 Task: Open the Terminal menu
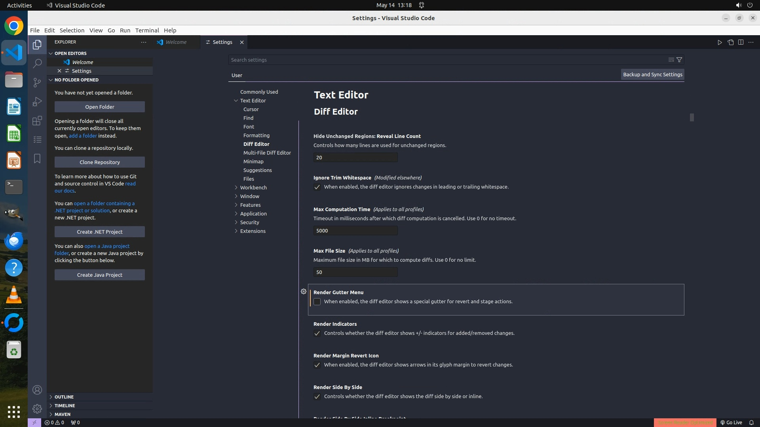(147, 30)
